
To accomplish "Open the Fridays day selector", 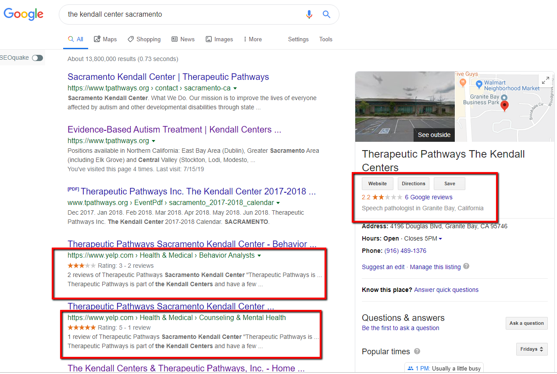I will point(532,349).
